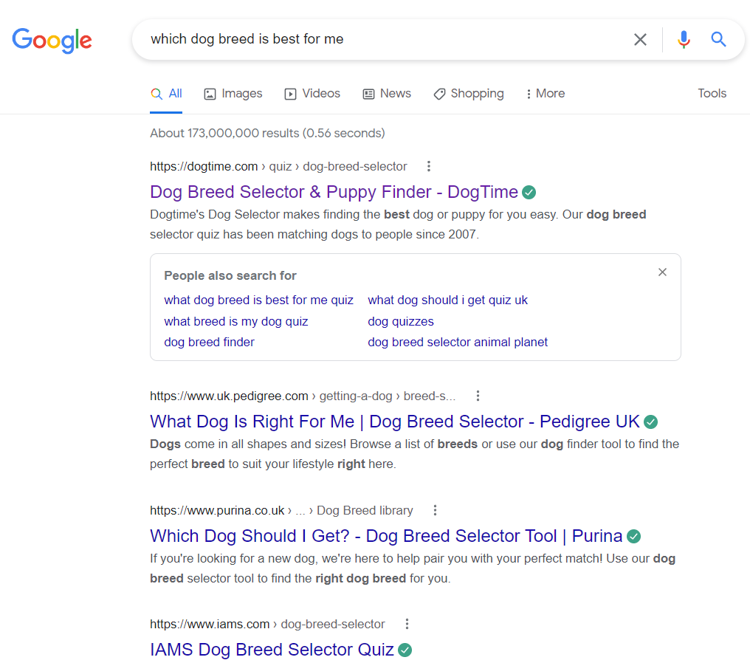Image resolution: width=750 pixels, height=660 pixels.
Task: Open three-dot options for Purina result
Action: coord(435,510)
